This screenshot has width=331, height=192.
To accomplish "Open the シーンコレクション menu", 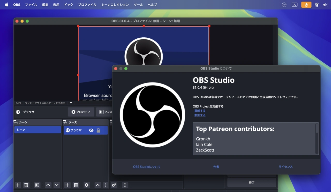I will 115,5.
